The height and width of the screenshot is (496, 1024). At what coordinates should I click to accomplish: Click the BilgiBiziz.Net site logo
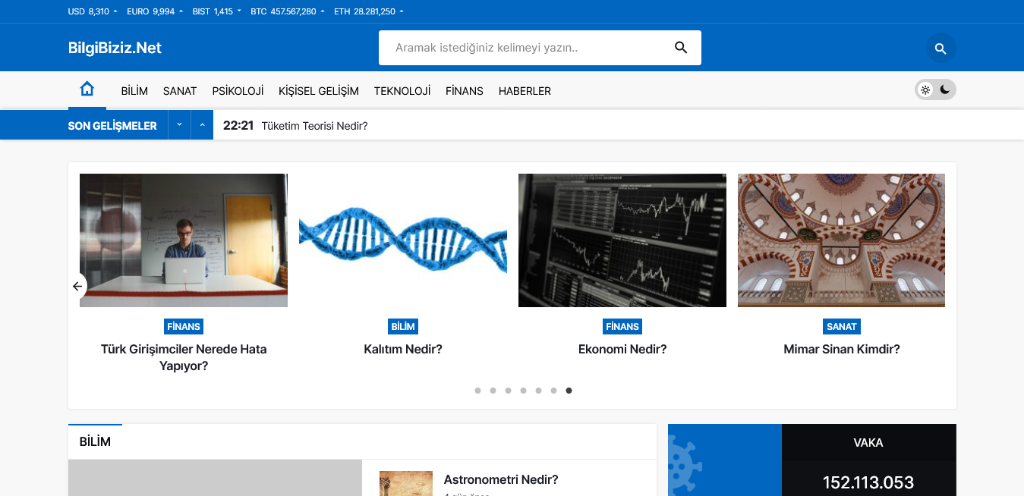pyautogui.click(x=115, y=48)
